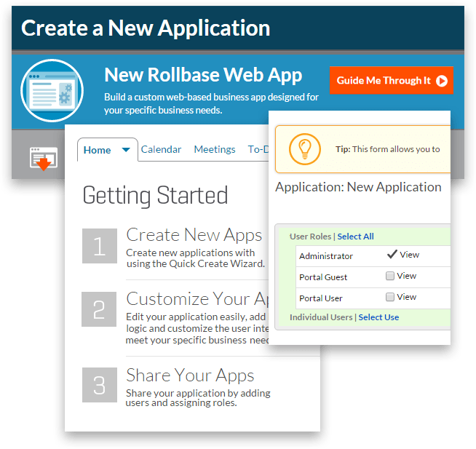Image resolution: width=476 pixels, height=449 pixels.
Task: Toggle the Administrator View checkmark
Action: 392,254
